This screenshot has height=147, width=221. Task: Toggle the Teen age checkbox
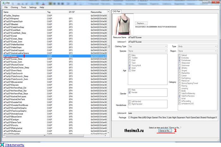click(130, 63)
